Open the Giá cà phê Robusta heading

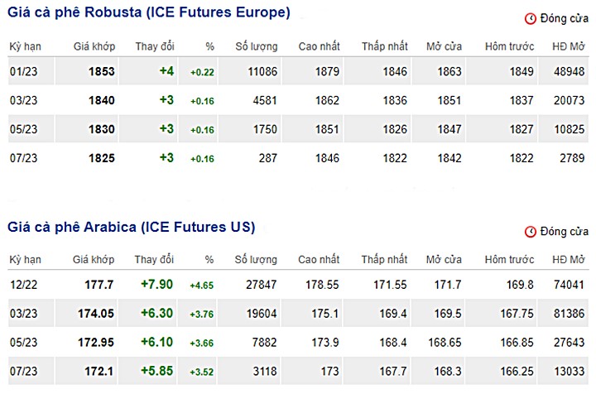click(x=149, y=12)
